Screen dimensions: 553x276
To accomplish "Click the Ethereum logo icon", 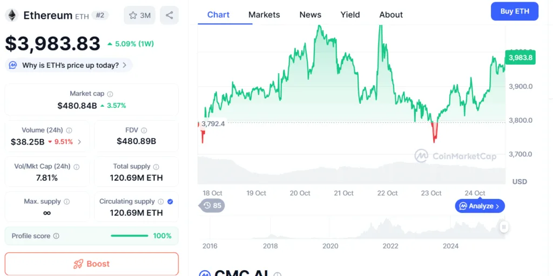I will click(11, 15).
